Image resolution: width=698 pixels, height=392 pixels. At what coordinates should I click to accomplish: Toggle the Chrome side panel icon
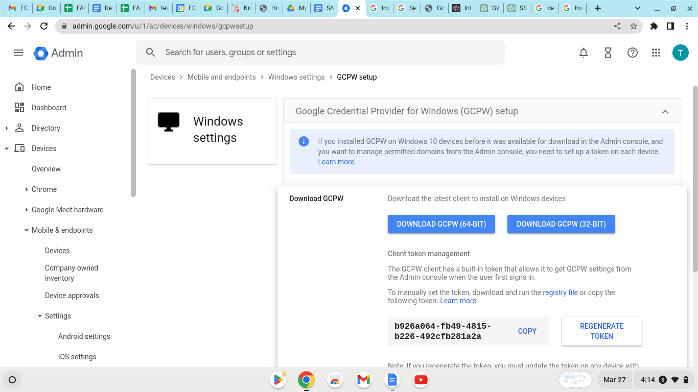(x=670, y=26)
